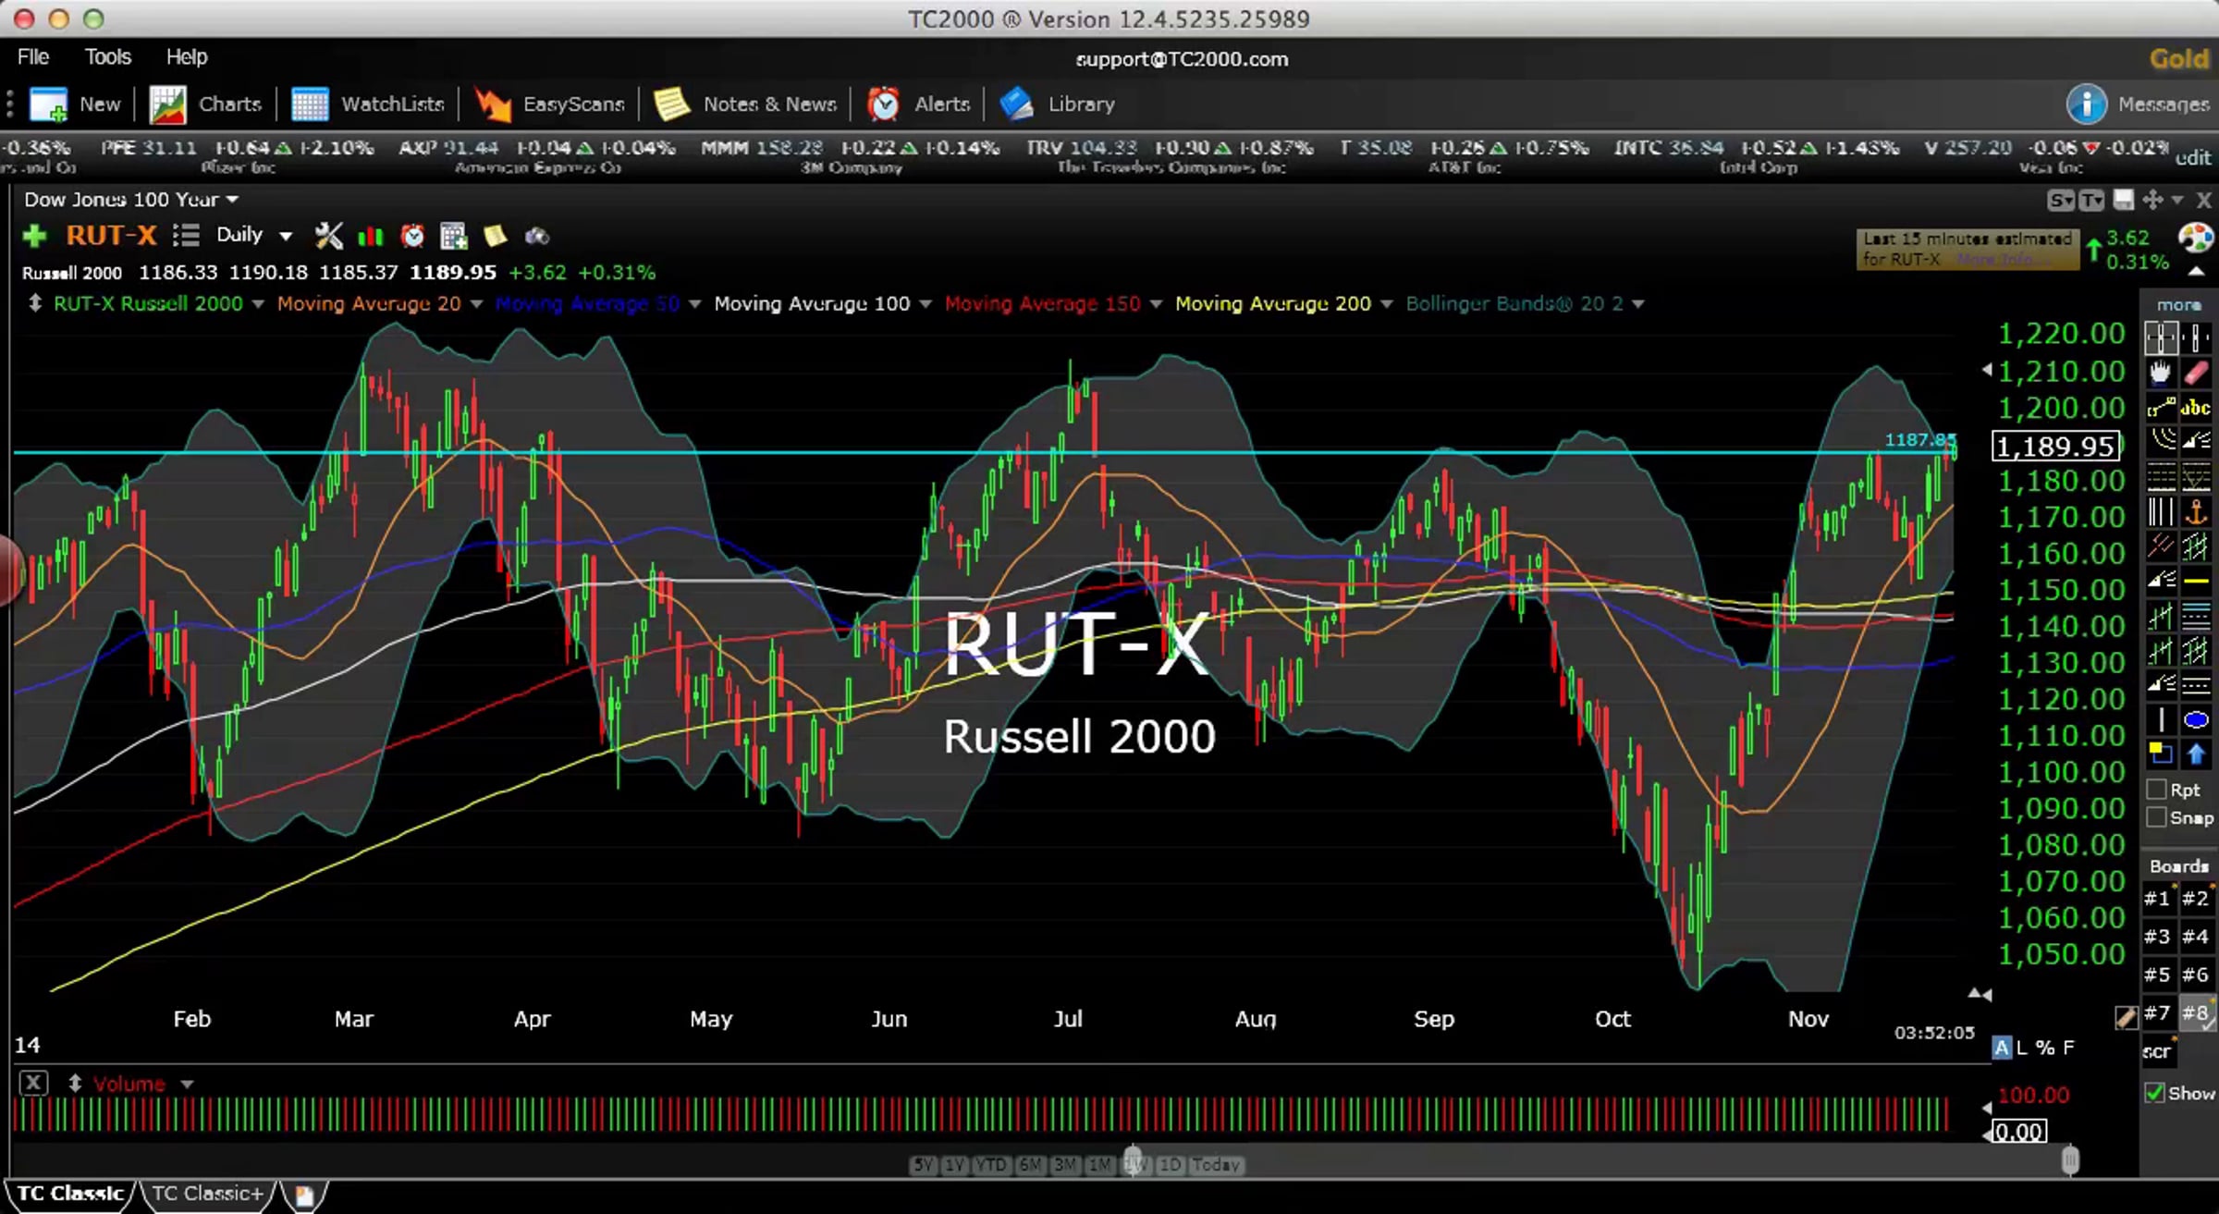Click the more link above drawing tools
This screenshot has width=2219, height=1214.
point(2178,305)
